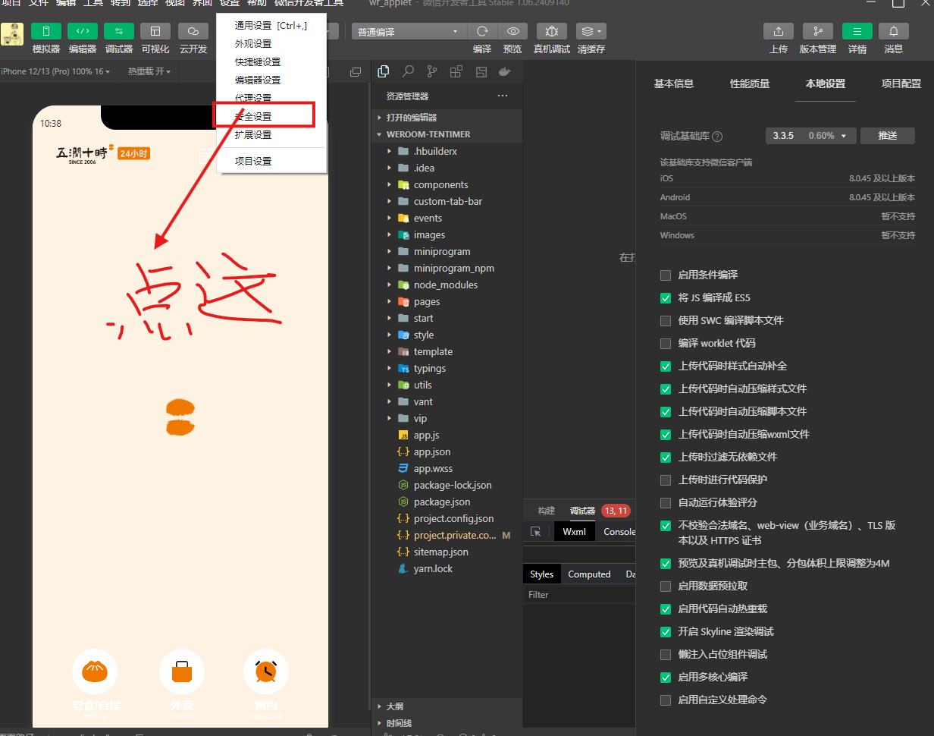The height and width of the screenshot is (736, 934).
Task: Switch to the 性能质量 tab
Action: tap(750, 83)
